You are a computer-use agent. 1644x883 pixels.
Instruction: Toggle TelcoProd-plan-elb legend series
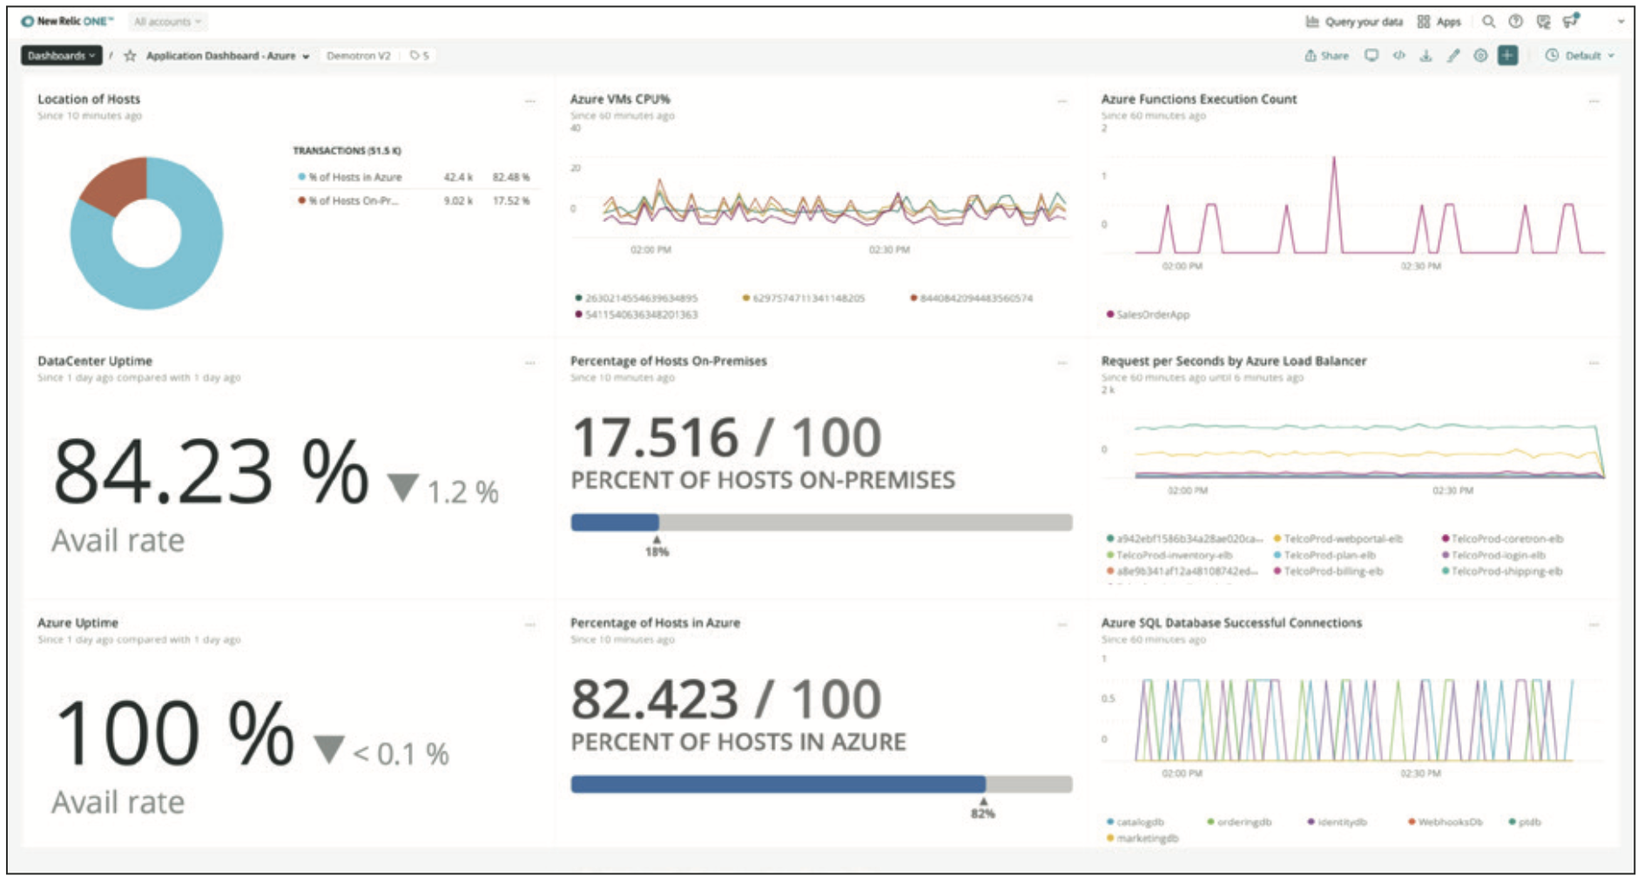pyautogui.click(x=1324, y=555)
